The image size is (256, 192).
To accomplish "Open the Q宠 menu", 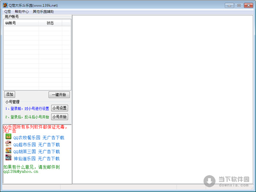I will pyautogui.click(x=8, y=12).
